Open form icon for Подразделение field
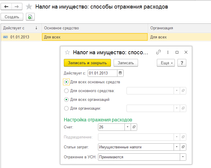This screenshot has height=168, width=211. coord(183,137)
